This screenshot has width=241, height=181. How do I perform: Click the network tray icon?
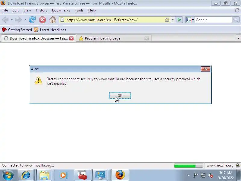203,175
